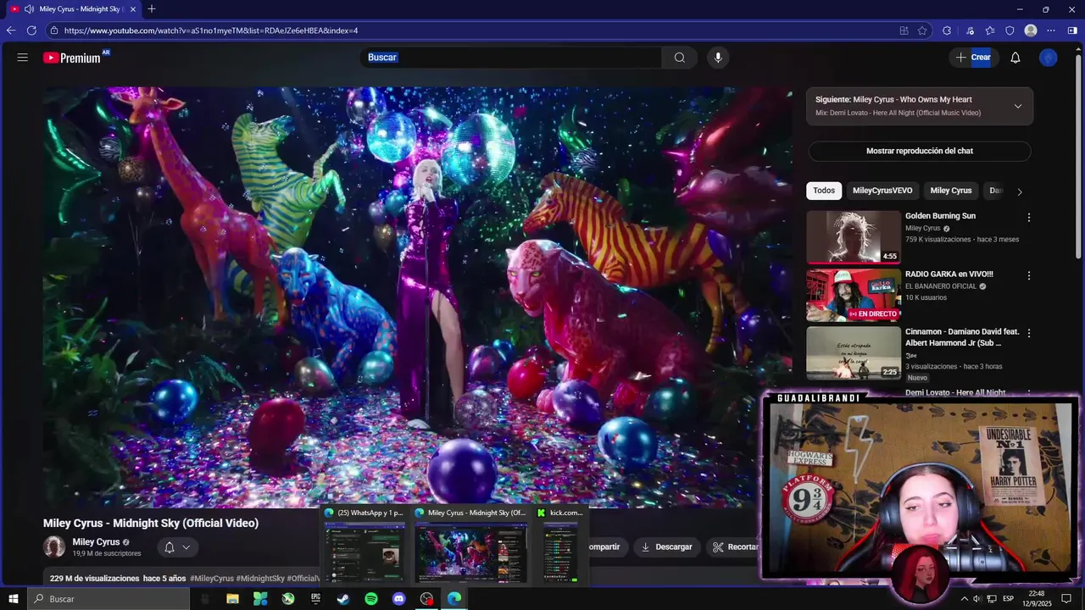1085x610 pixels.
Task: Click the Windows taskbar search box
Action: click(108, 599)
